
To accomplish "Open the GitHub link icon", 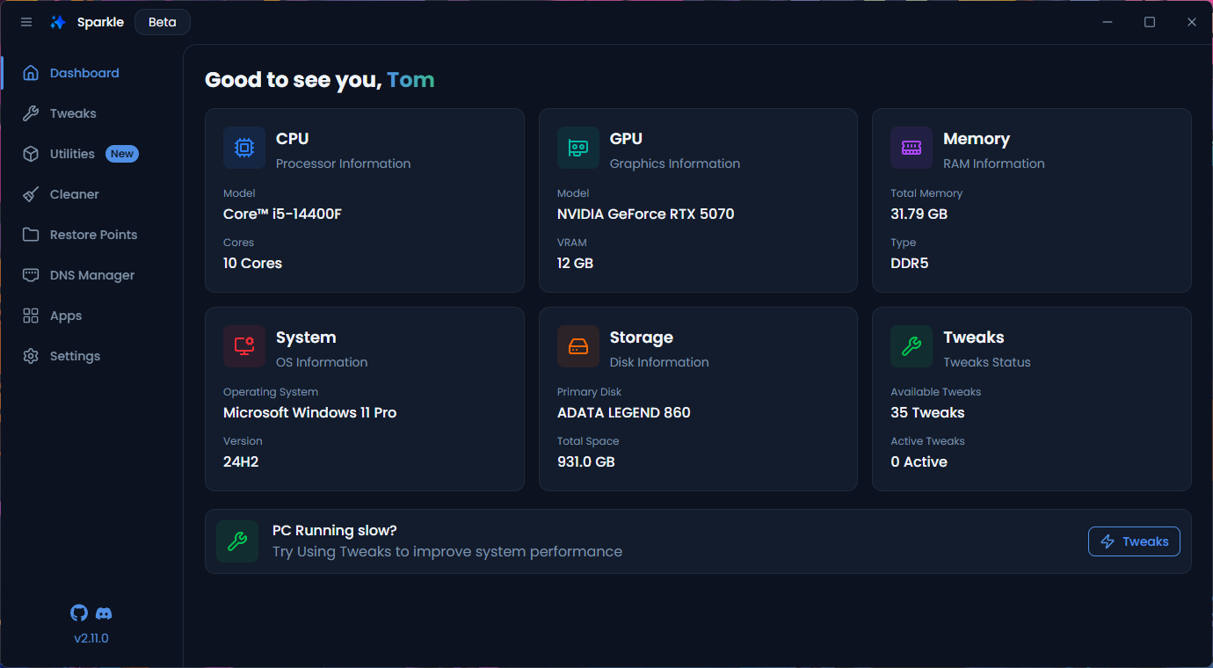I will pyautogui.click(x=79, y=614).
